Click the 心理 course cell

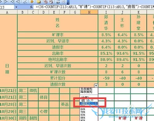coord(44,111)
